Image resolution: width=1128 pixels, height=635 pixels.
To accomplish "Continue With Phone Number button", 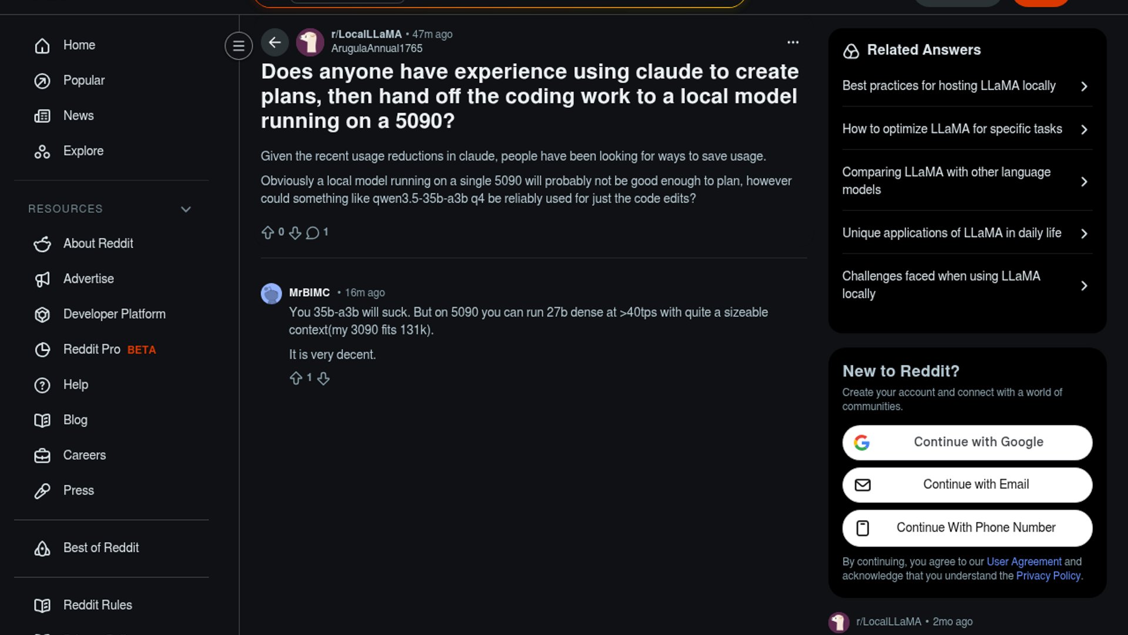I will coord(967,527).
